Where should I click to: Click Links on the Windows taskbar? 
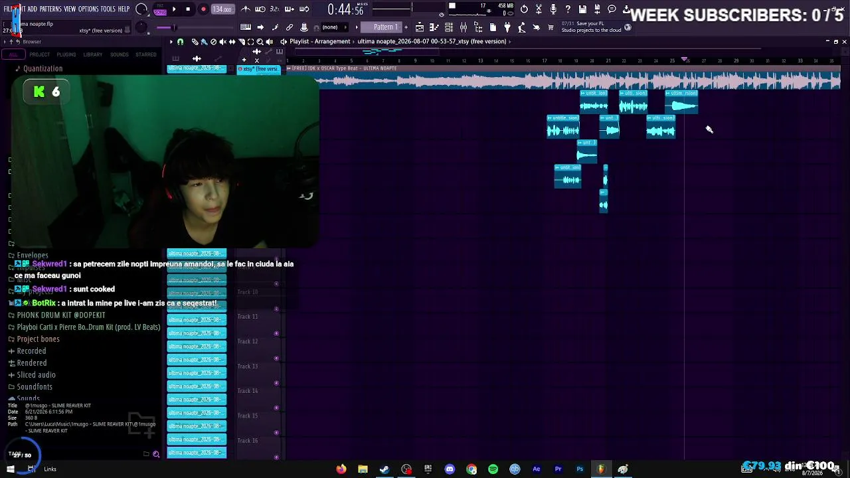click(50, 469)
